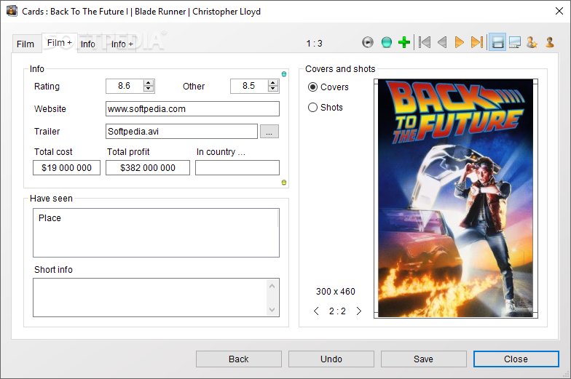Viewport: 571px width, 379px height.
Task: Go to the next card
Action: click(x=460, y=42)
